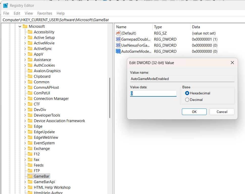Open the File menu
The image size is (245, 194).
[6, 13]
